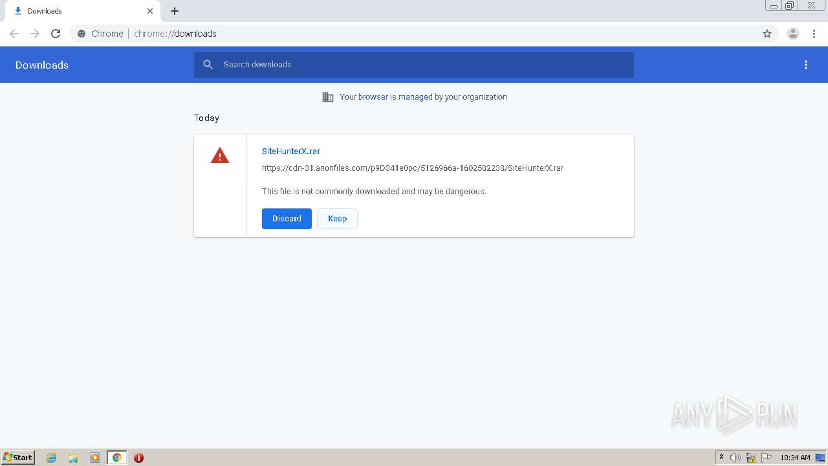Click the Chrome taskbar button
The width and height of the screenshot is (828, 466).
coord(116,458)
